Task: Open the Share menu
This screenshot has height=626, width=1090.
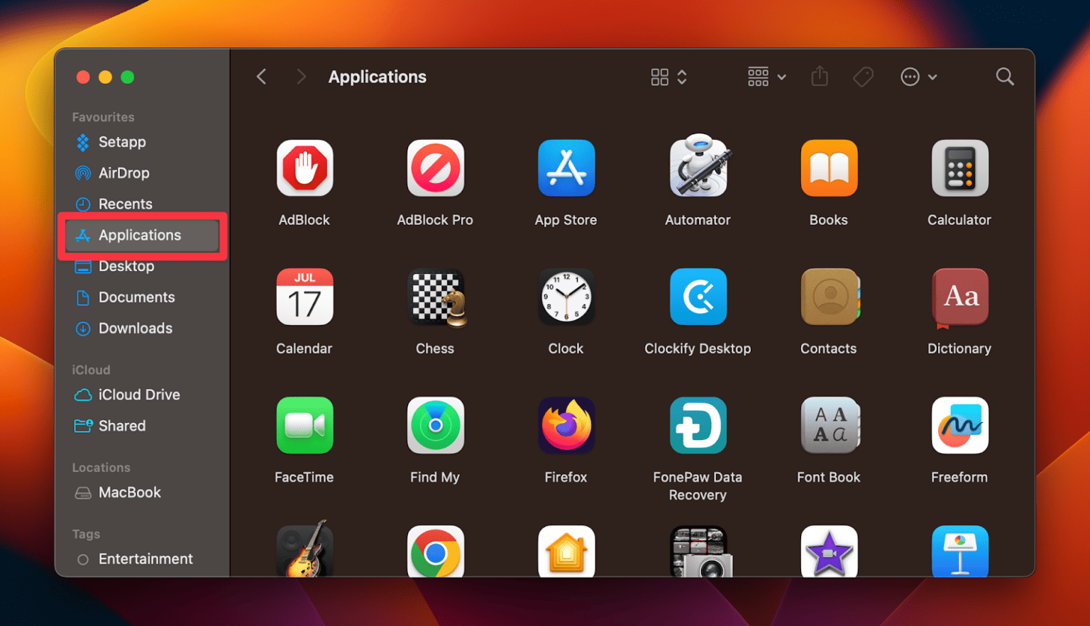Action: pos(820,76)
